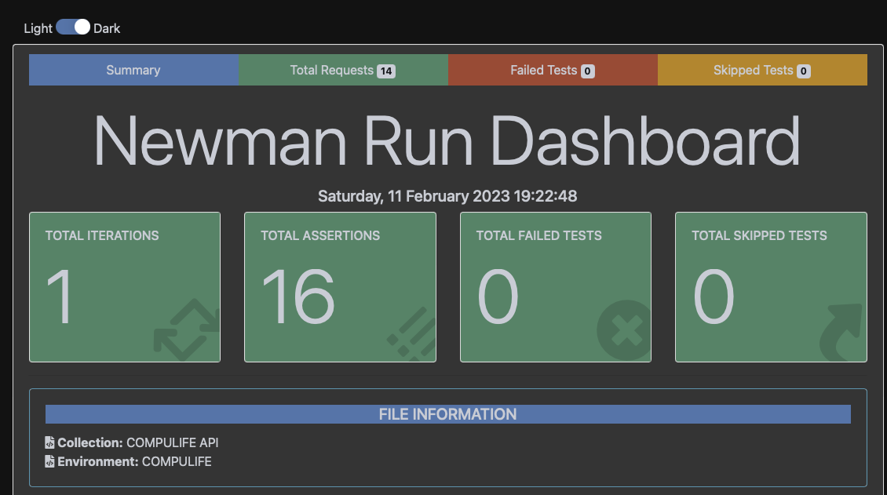
Task: Click the TOTAL SKIPPED TESTS card title
Action: click(759, 235)
